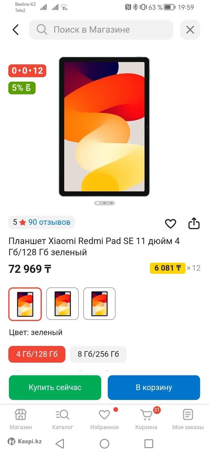Tap Купить сейчас green button
209x455 pixels.
[55, 388]
